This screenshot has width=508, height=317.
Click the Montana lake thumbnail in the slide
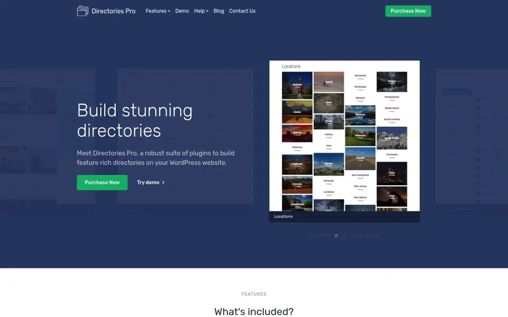(360, 115)
